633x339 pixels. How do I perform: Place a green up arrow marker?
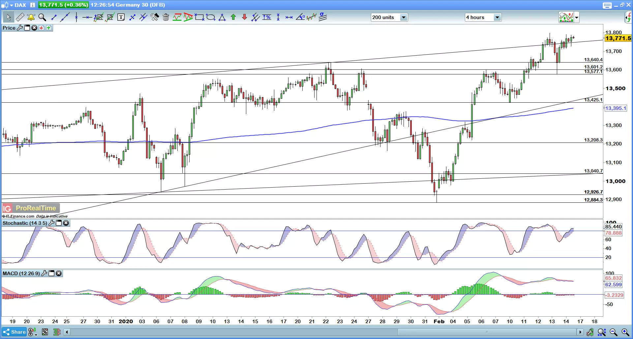[x=233, y=17]
